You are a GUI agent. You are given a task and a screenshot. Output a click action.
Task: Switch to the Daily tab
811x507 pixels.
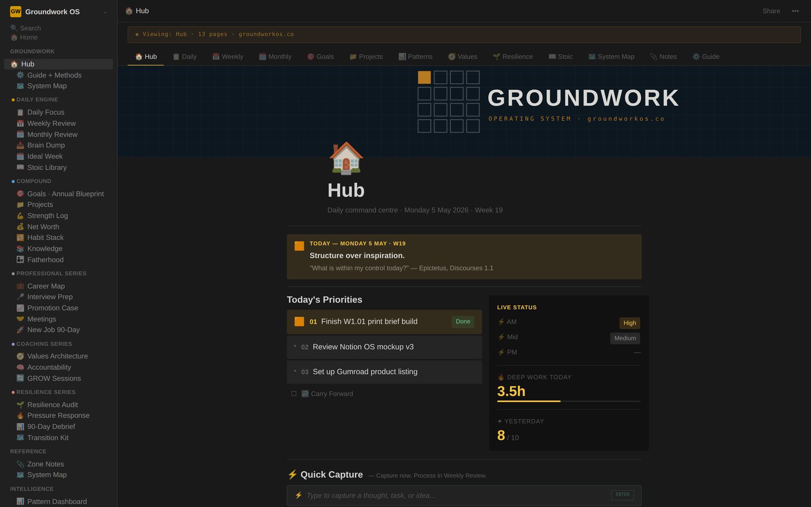pyautogui.click(x=185, y=56)
